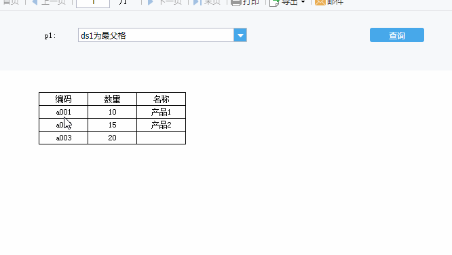
Task: Select the 产品2 cell
Action: (161, 125)
